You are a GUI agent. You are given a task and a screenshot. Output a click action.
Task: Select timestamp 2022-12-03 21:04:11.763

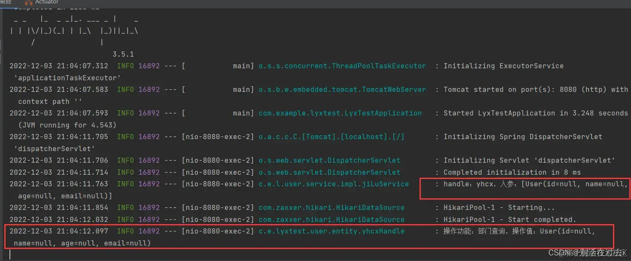pyautogui.click(x=59, y=184)
